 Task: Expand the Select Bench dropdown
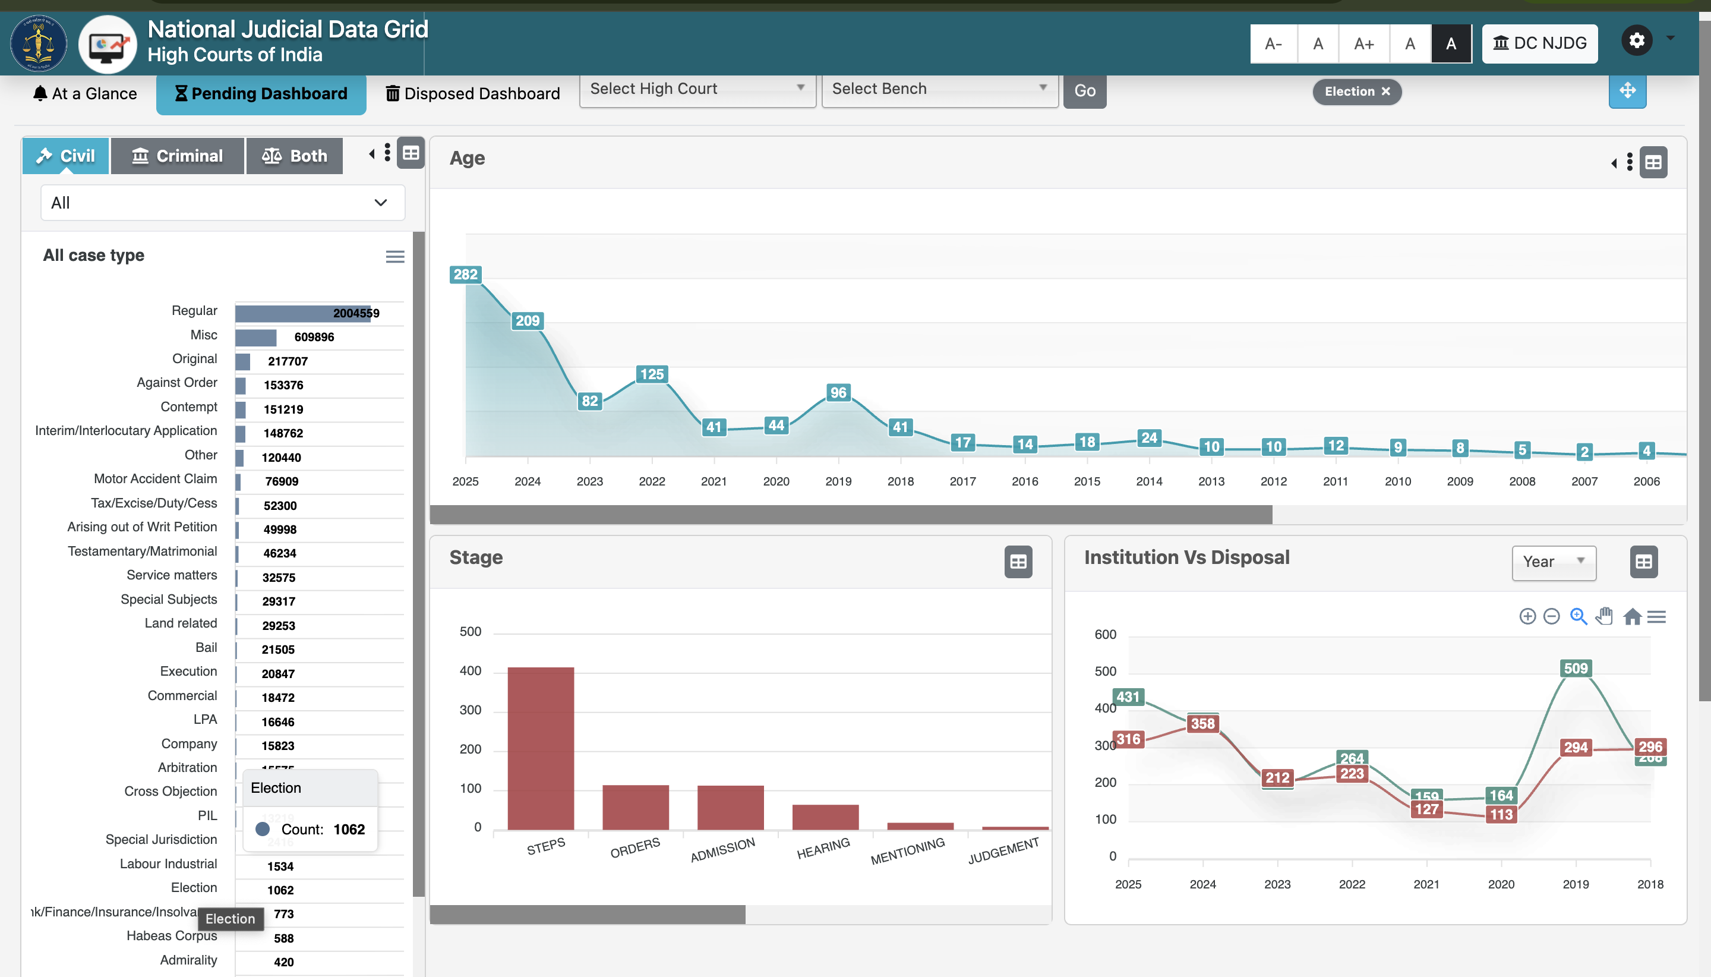pos(939,89)
